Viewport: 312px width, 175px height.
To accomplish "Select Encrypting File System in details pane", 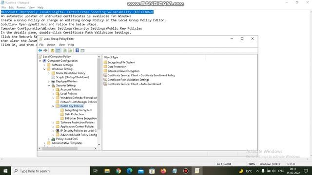I will (121, 62).
